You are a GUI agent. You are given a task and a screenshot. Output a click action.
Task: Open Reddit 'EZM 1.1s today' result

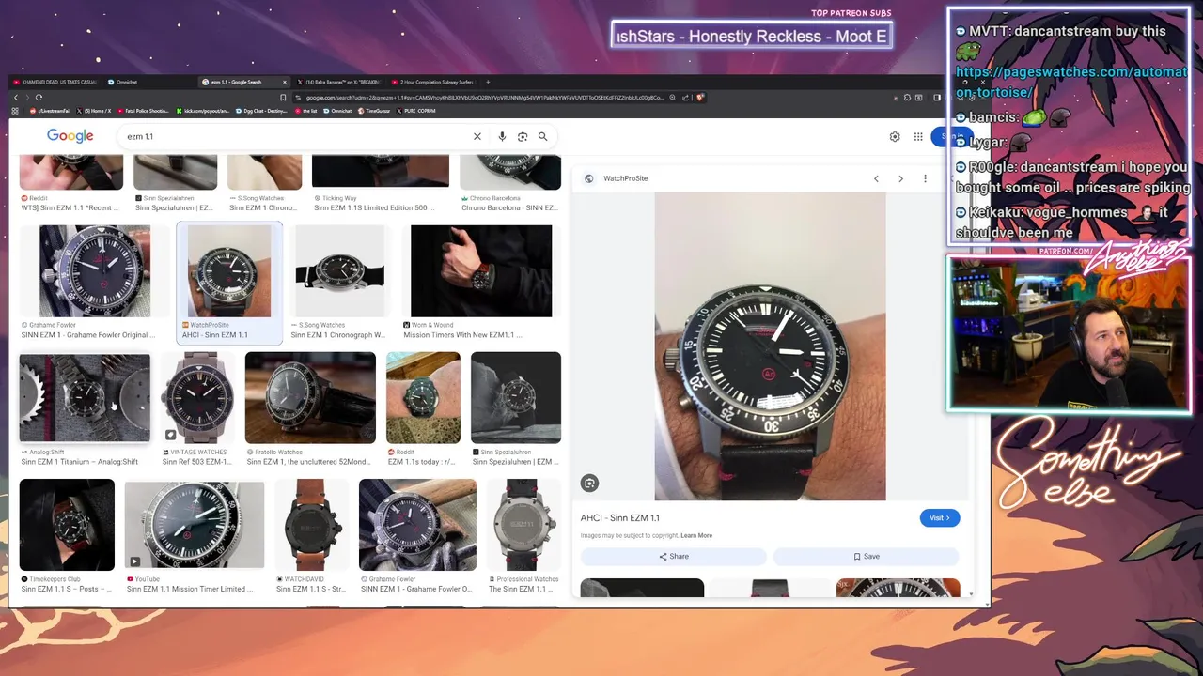pos(423,409)
